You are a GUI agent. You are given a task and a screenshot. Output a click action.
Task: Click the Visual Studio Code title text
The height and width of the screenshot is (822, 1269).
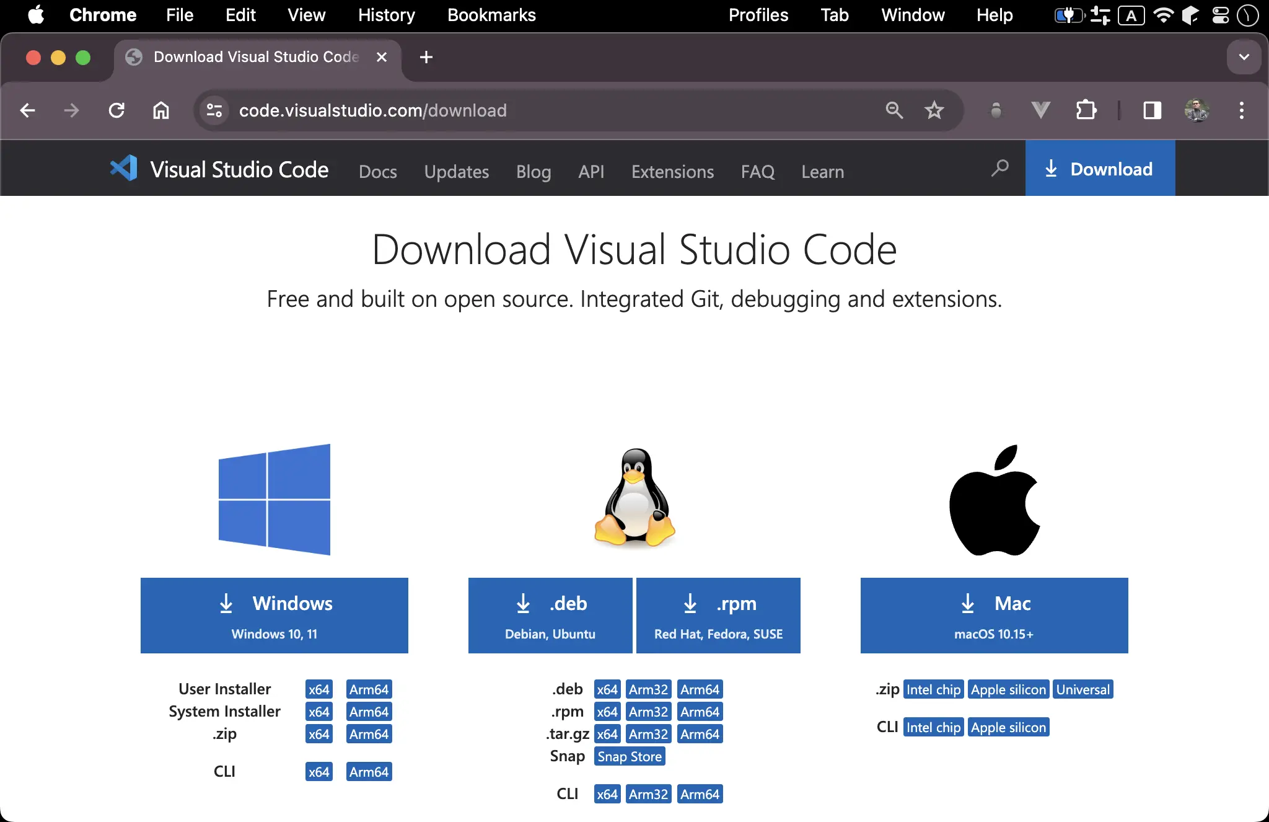[x=239, y=169]
